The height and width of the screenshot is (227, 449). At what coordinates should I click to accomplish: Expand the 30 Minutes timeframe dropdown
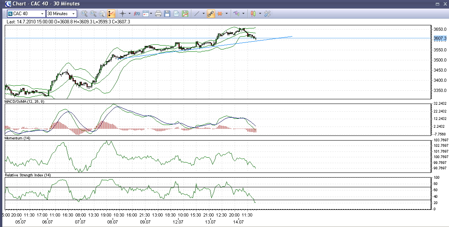coord(73,14)
